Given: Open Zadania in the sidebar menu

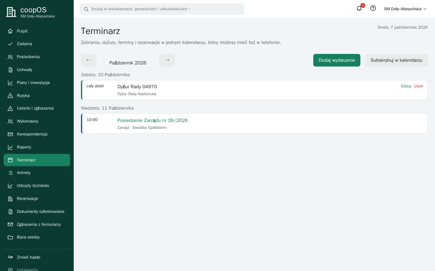Looking at the screenshot, I should point(37,44).
